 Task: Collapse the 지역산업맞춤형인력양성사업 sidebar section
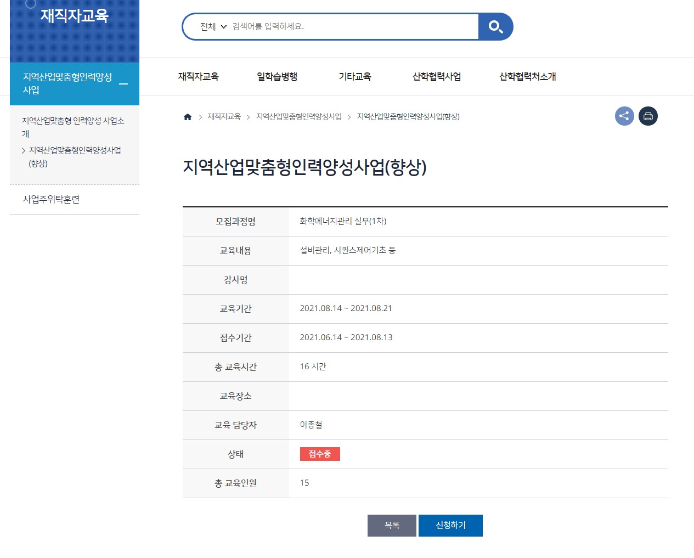(123, 84)
